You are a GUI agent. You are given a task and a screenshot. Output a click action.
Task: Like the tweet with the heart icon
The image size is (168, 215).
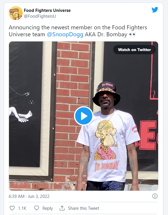pyautogui.click(x=12, y=208)
